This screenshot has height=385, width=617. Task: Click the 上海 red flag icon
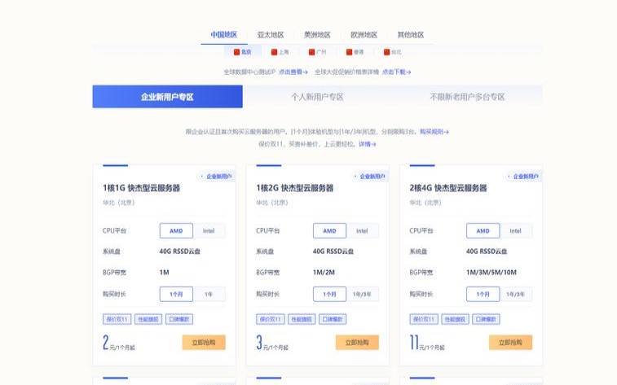coord(274,52)
